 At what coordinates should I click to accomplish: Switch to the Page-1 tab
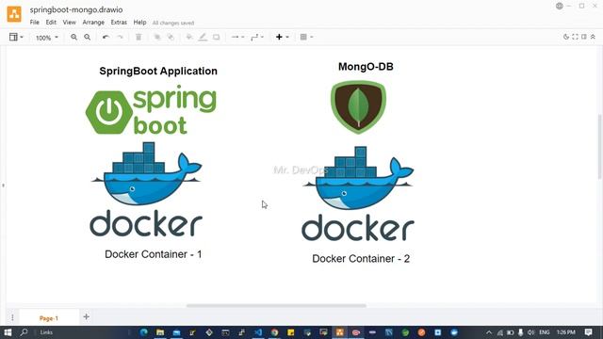(49, 318)
